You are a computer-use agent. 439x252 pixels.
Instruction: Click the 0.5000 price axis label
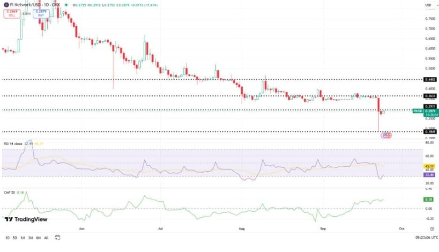click(430, 68)
